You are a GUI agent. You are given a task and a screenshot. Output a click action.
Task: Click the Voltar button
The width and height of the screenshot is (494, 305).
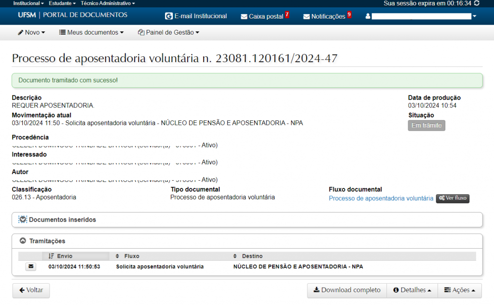click(31, 290)
